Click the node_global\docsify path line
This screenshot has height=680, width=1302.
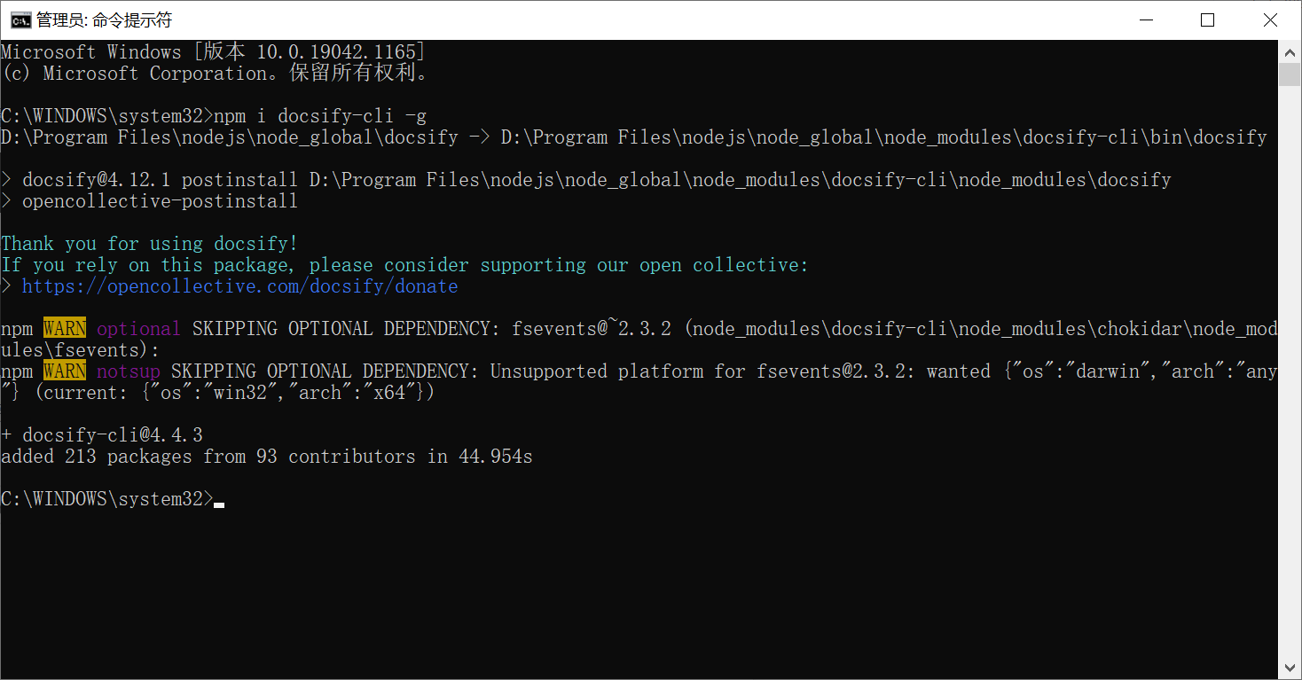click(634, 137)
